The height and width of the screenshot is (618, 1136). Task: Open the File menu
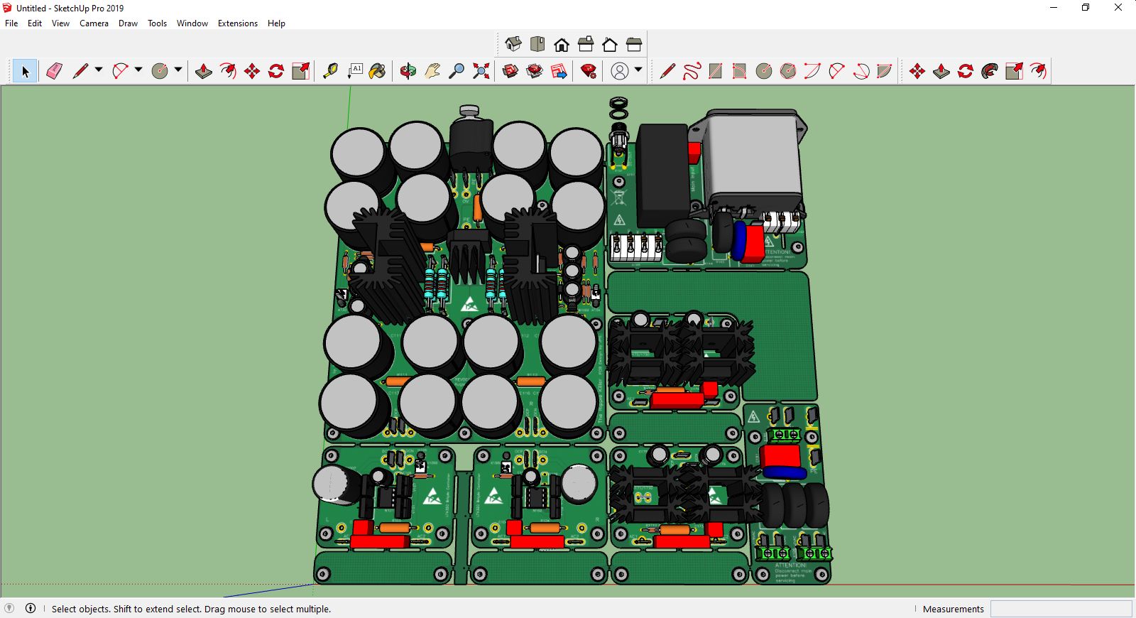pyautogui.click(x=11, y=23)
